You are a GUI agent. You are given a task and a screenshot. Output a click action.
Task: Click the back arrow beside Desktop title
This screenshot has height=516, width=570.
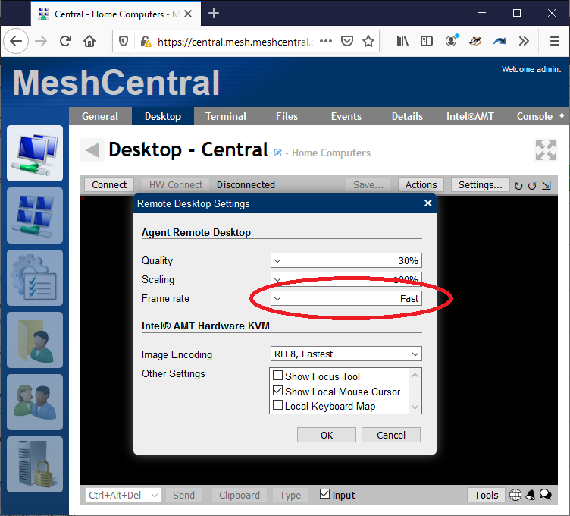92,150
